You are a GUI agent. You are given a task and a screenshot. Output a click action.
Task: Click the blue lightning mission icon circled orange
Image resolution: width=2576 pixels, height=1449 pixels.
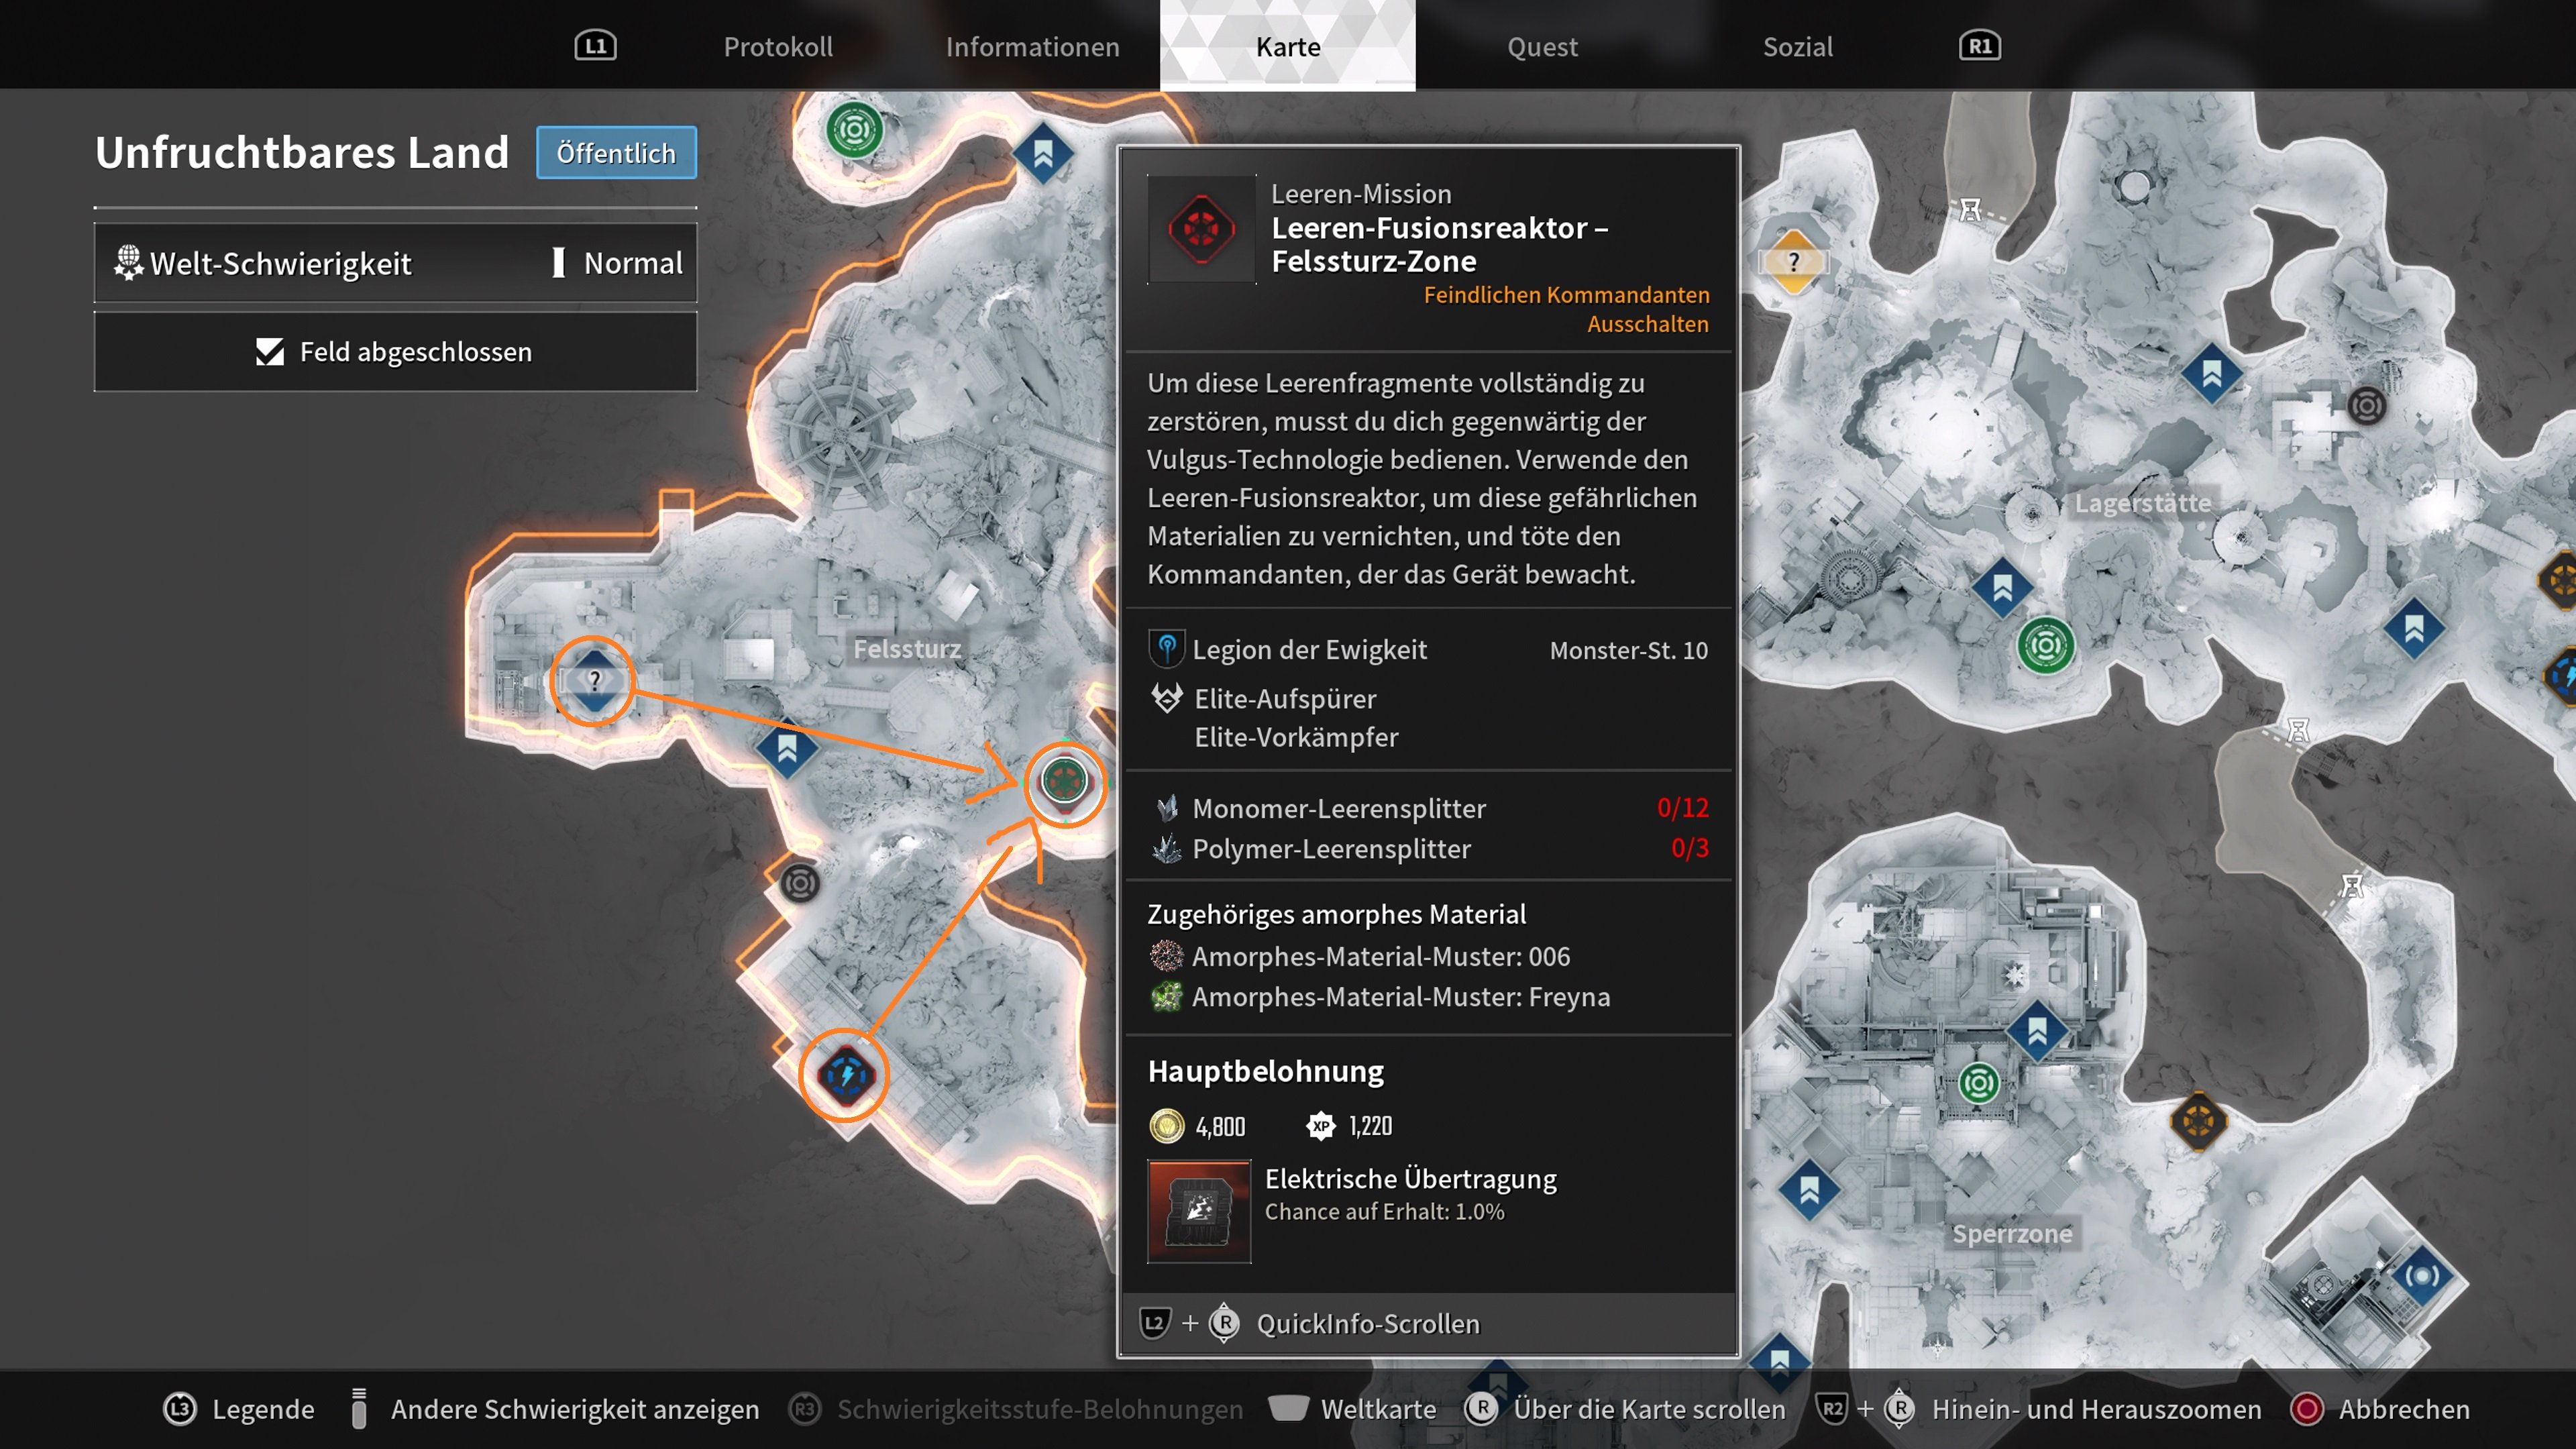tap(845, 1075)
